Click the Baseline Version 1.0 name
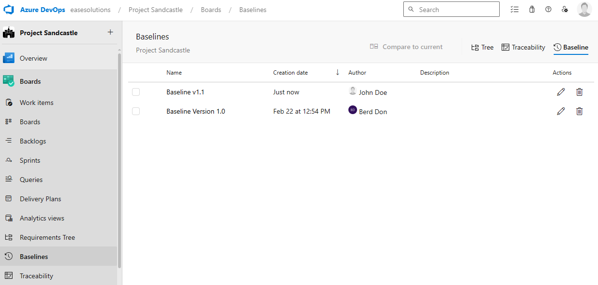 (x=196, y=111)
